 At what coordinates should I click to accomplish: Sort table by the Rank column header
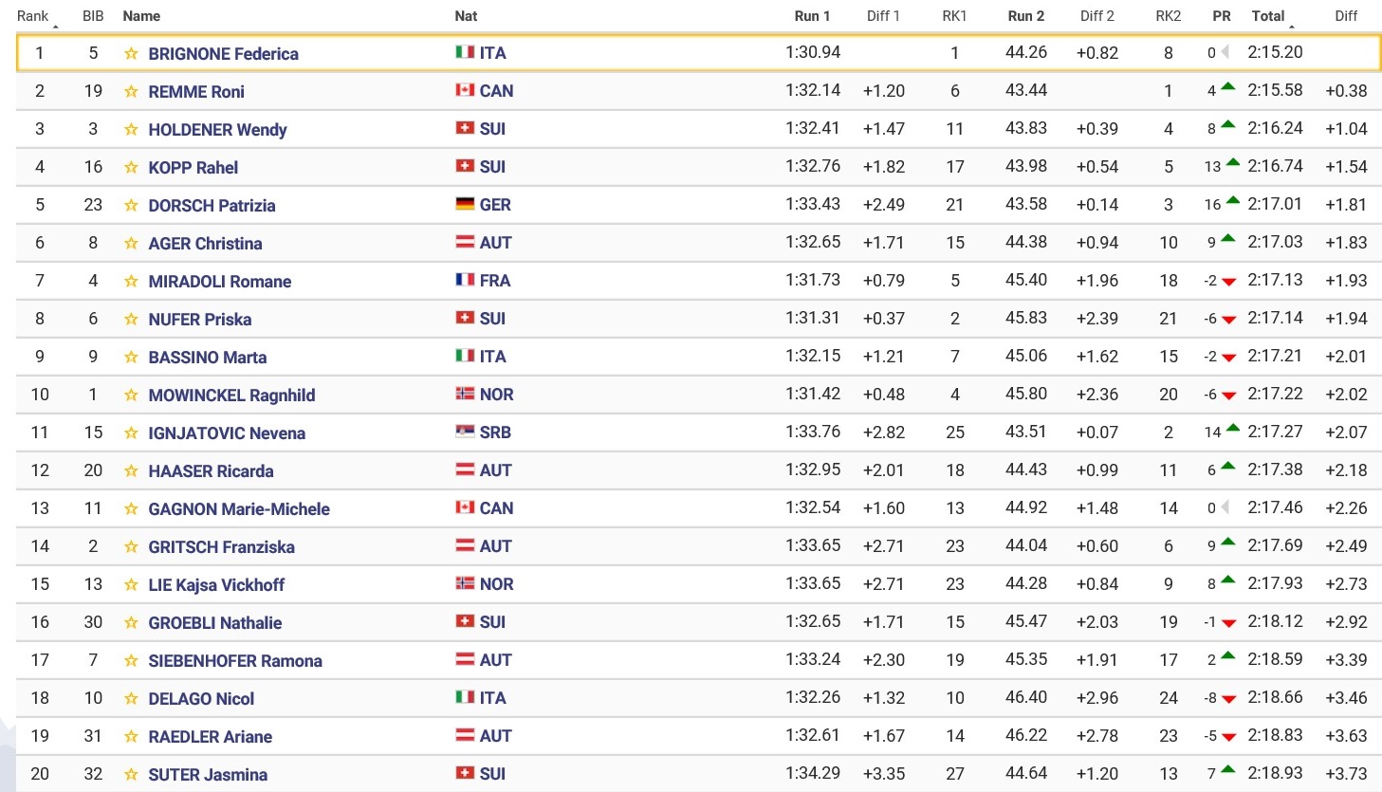[32, 16]
